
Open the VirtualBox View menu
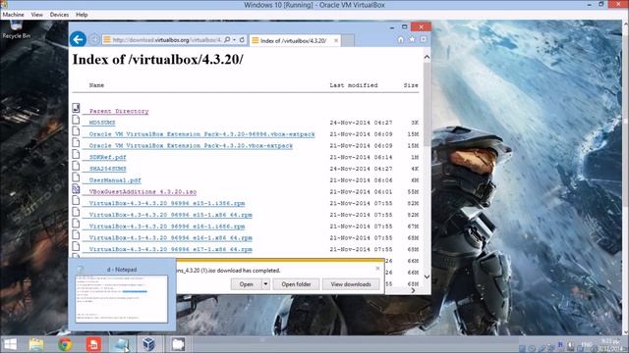[x=37, y=15]
